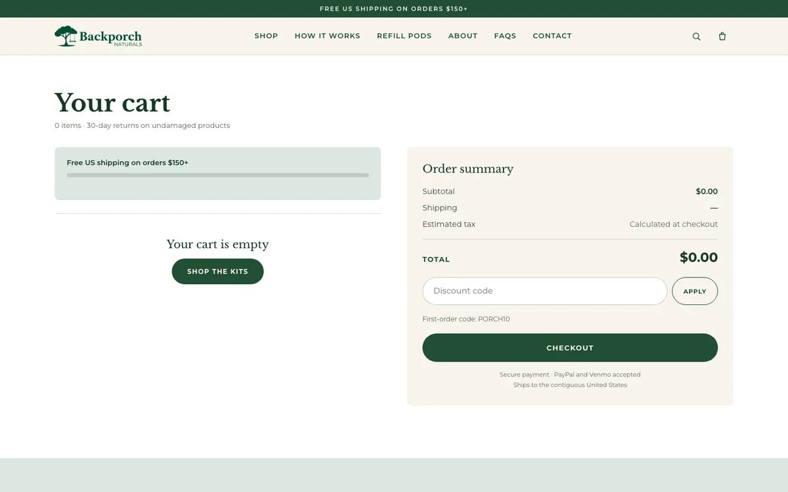This screenshot has width=788, height=492.
Task: Click the top free shipping announcement banner
Action: [x=394, y=9]
